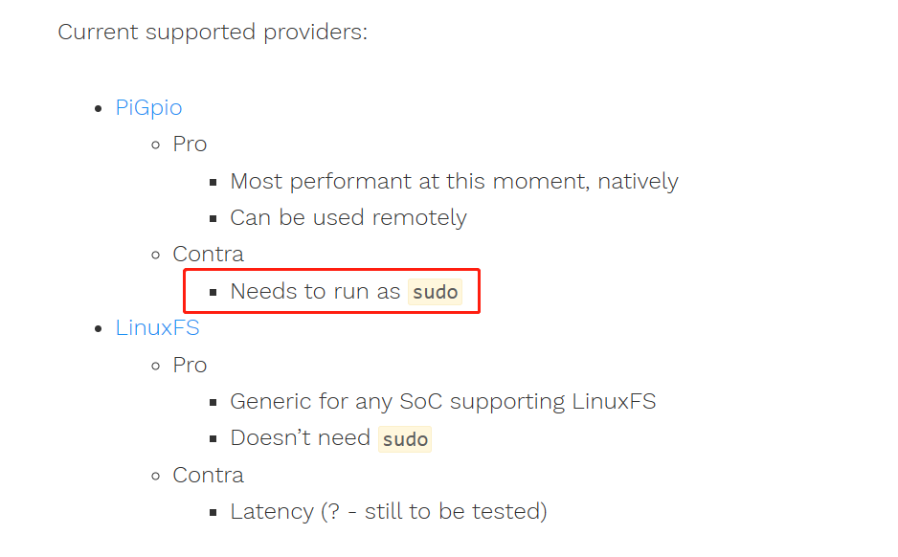The height and width of the screenshot is (557, 898).
Task: Click the 'Pro' item under LinuxFS
Action: point(190,365)
